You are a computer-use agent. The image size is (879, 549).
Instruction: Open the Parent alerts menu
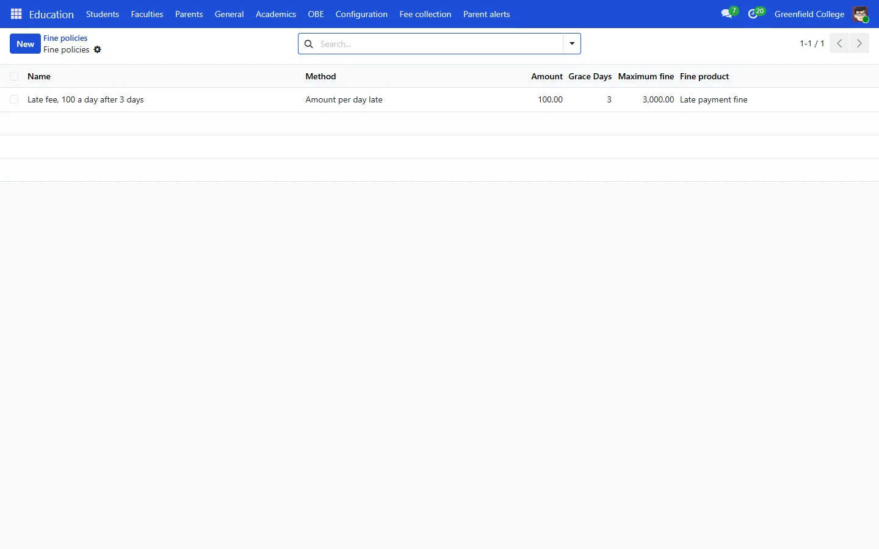pos(487,14)
